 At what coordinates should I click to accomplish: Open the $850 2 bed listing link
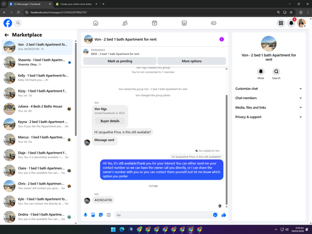[x=115, y=54]
